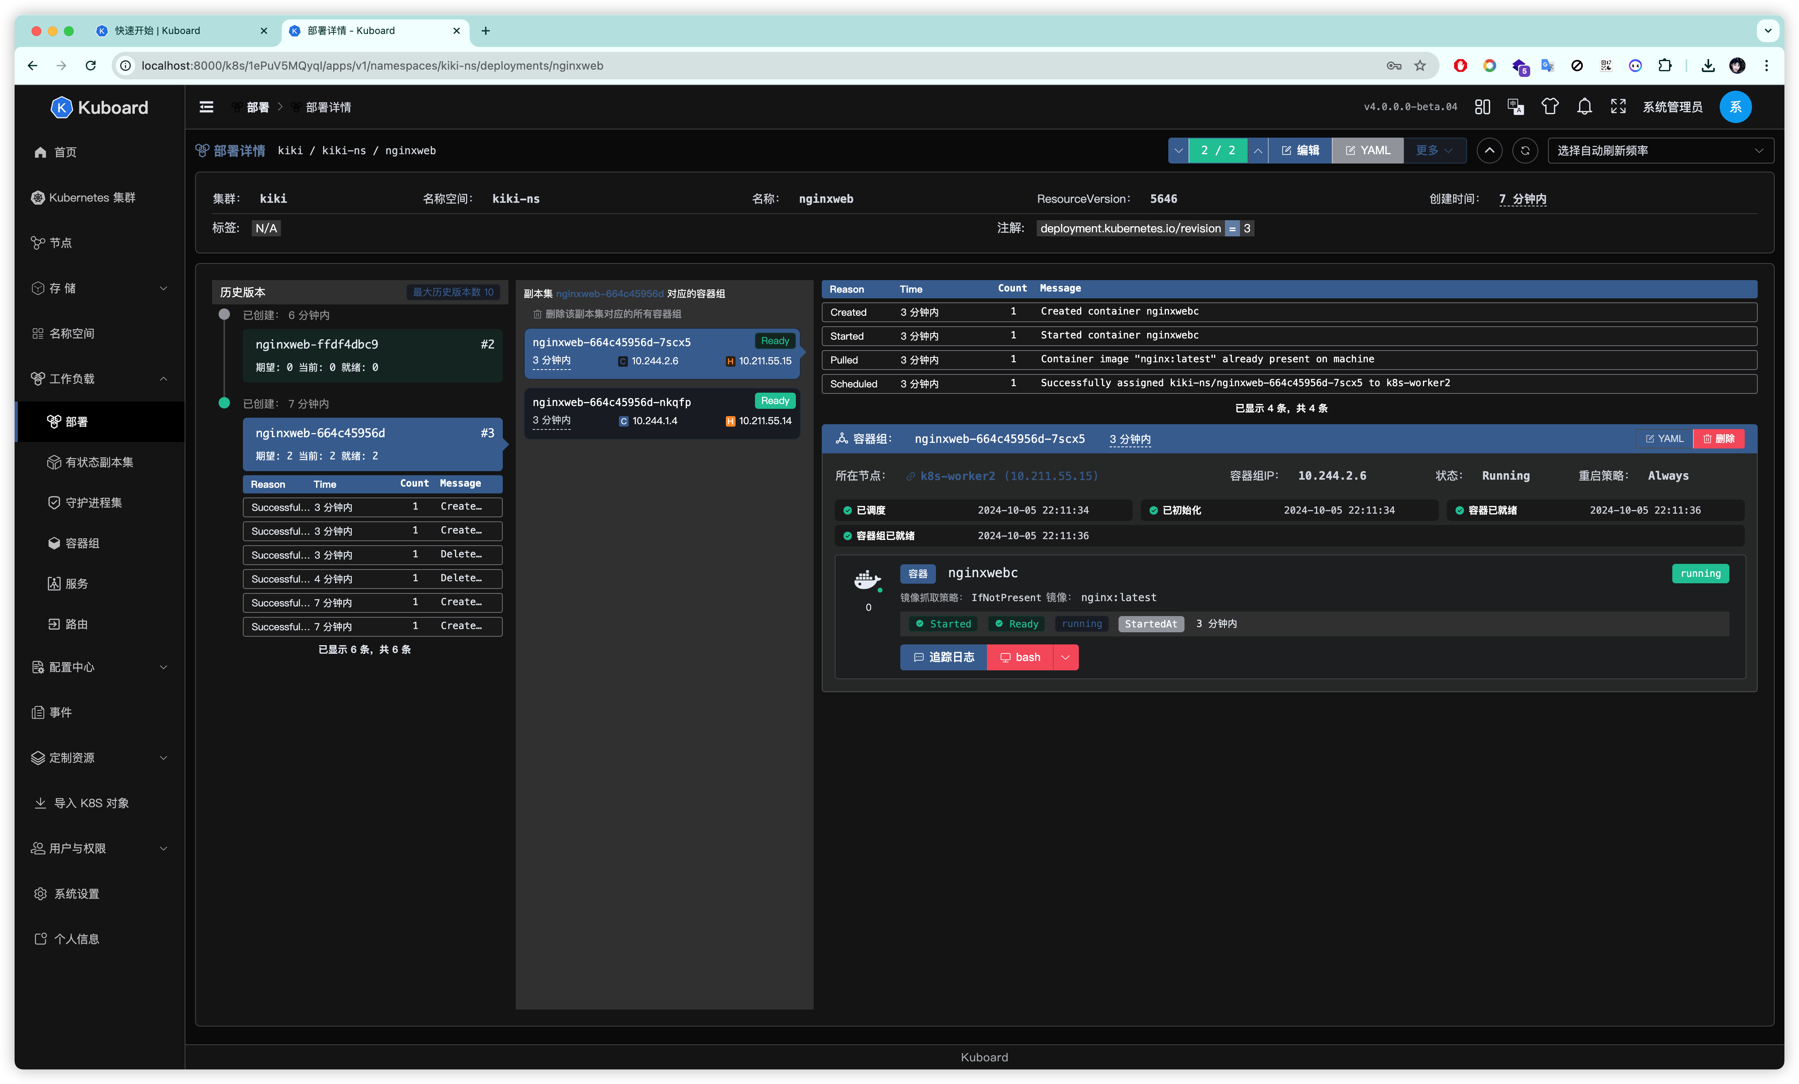The width and height of the screenshot is (1799, 1084).
Task: Expand the 更多 dropdown menu
Action: coord(1433,150)
